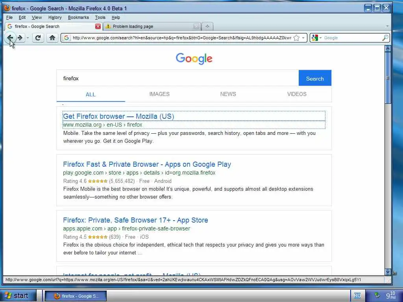The height and width of the screenshot is (302, 403).
Task: Click the page search box containing firefox
Action: (x=177, y=78)
